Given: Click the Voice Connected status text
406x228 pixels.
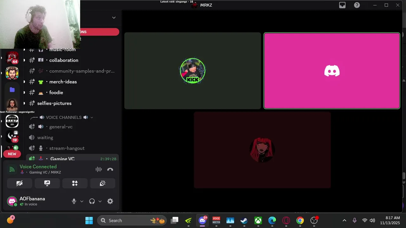Looking at the screenshot, I should pos(38,167).
